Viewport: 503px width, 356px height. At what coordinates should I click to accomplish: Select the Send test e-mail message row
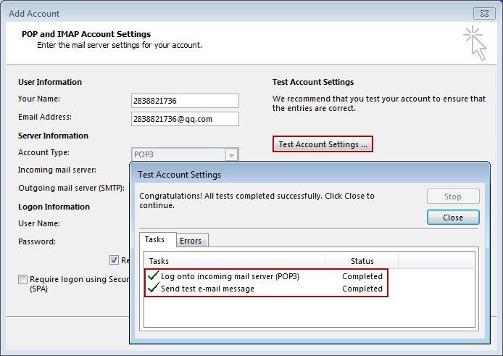[x=207, y=289]
